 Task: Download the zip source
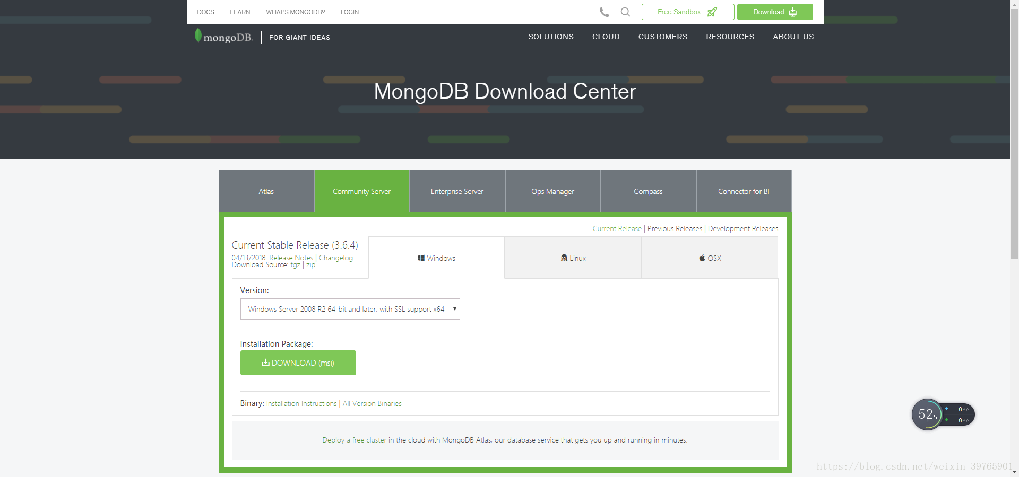(310, 265)
